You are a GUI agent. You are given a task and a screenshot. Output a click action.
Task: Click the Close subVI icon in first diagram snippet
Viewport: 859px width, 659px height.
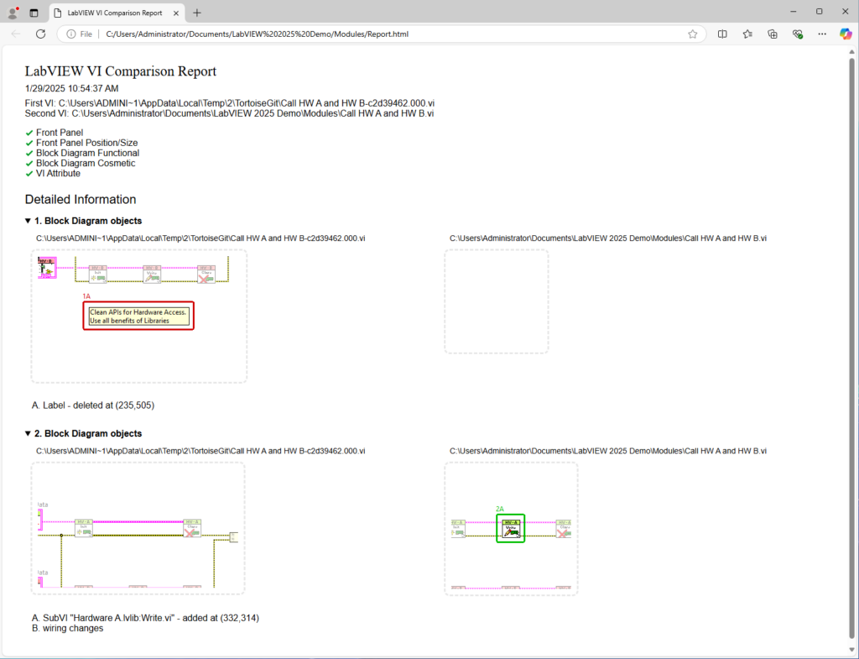(x=206, y=274)
